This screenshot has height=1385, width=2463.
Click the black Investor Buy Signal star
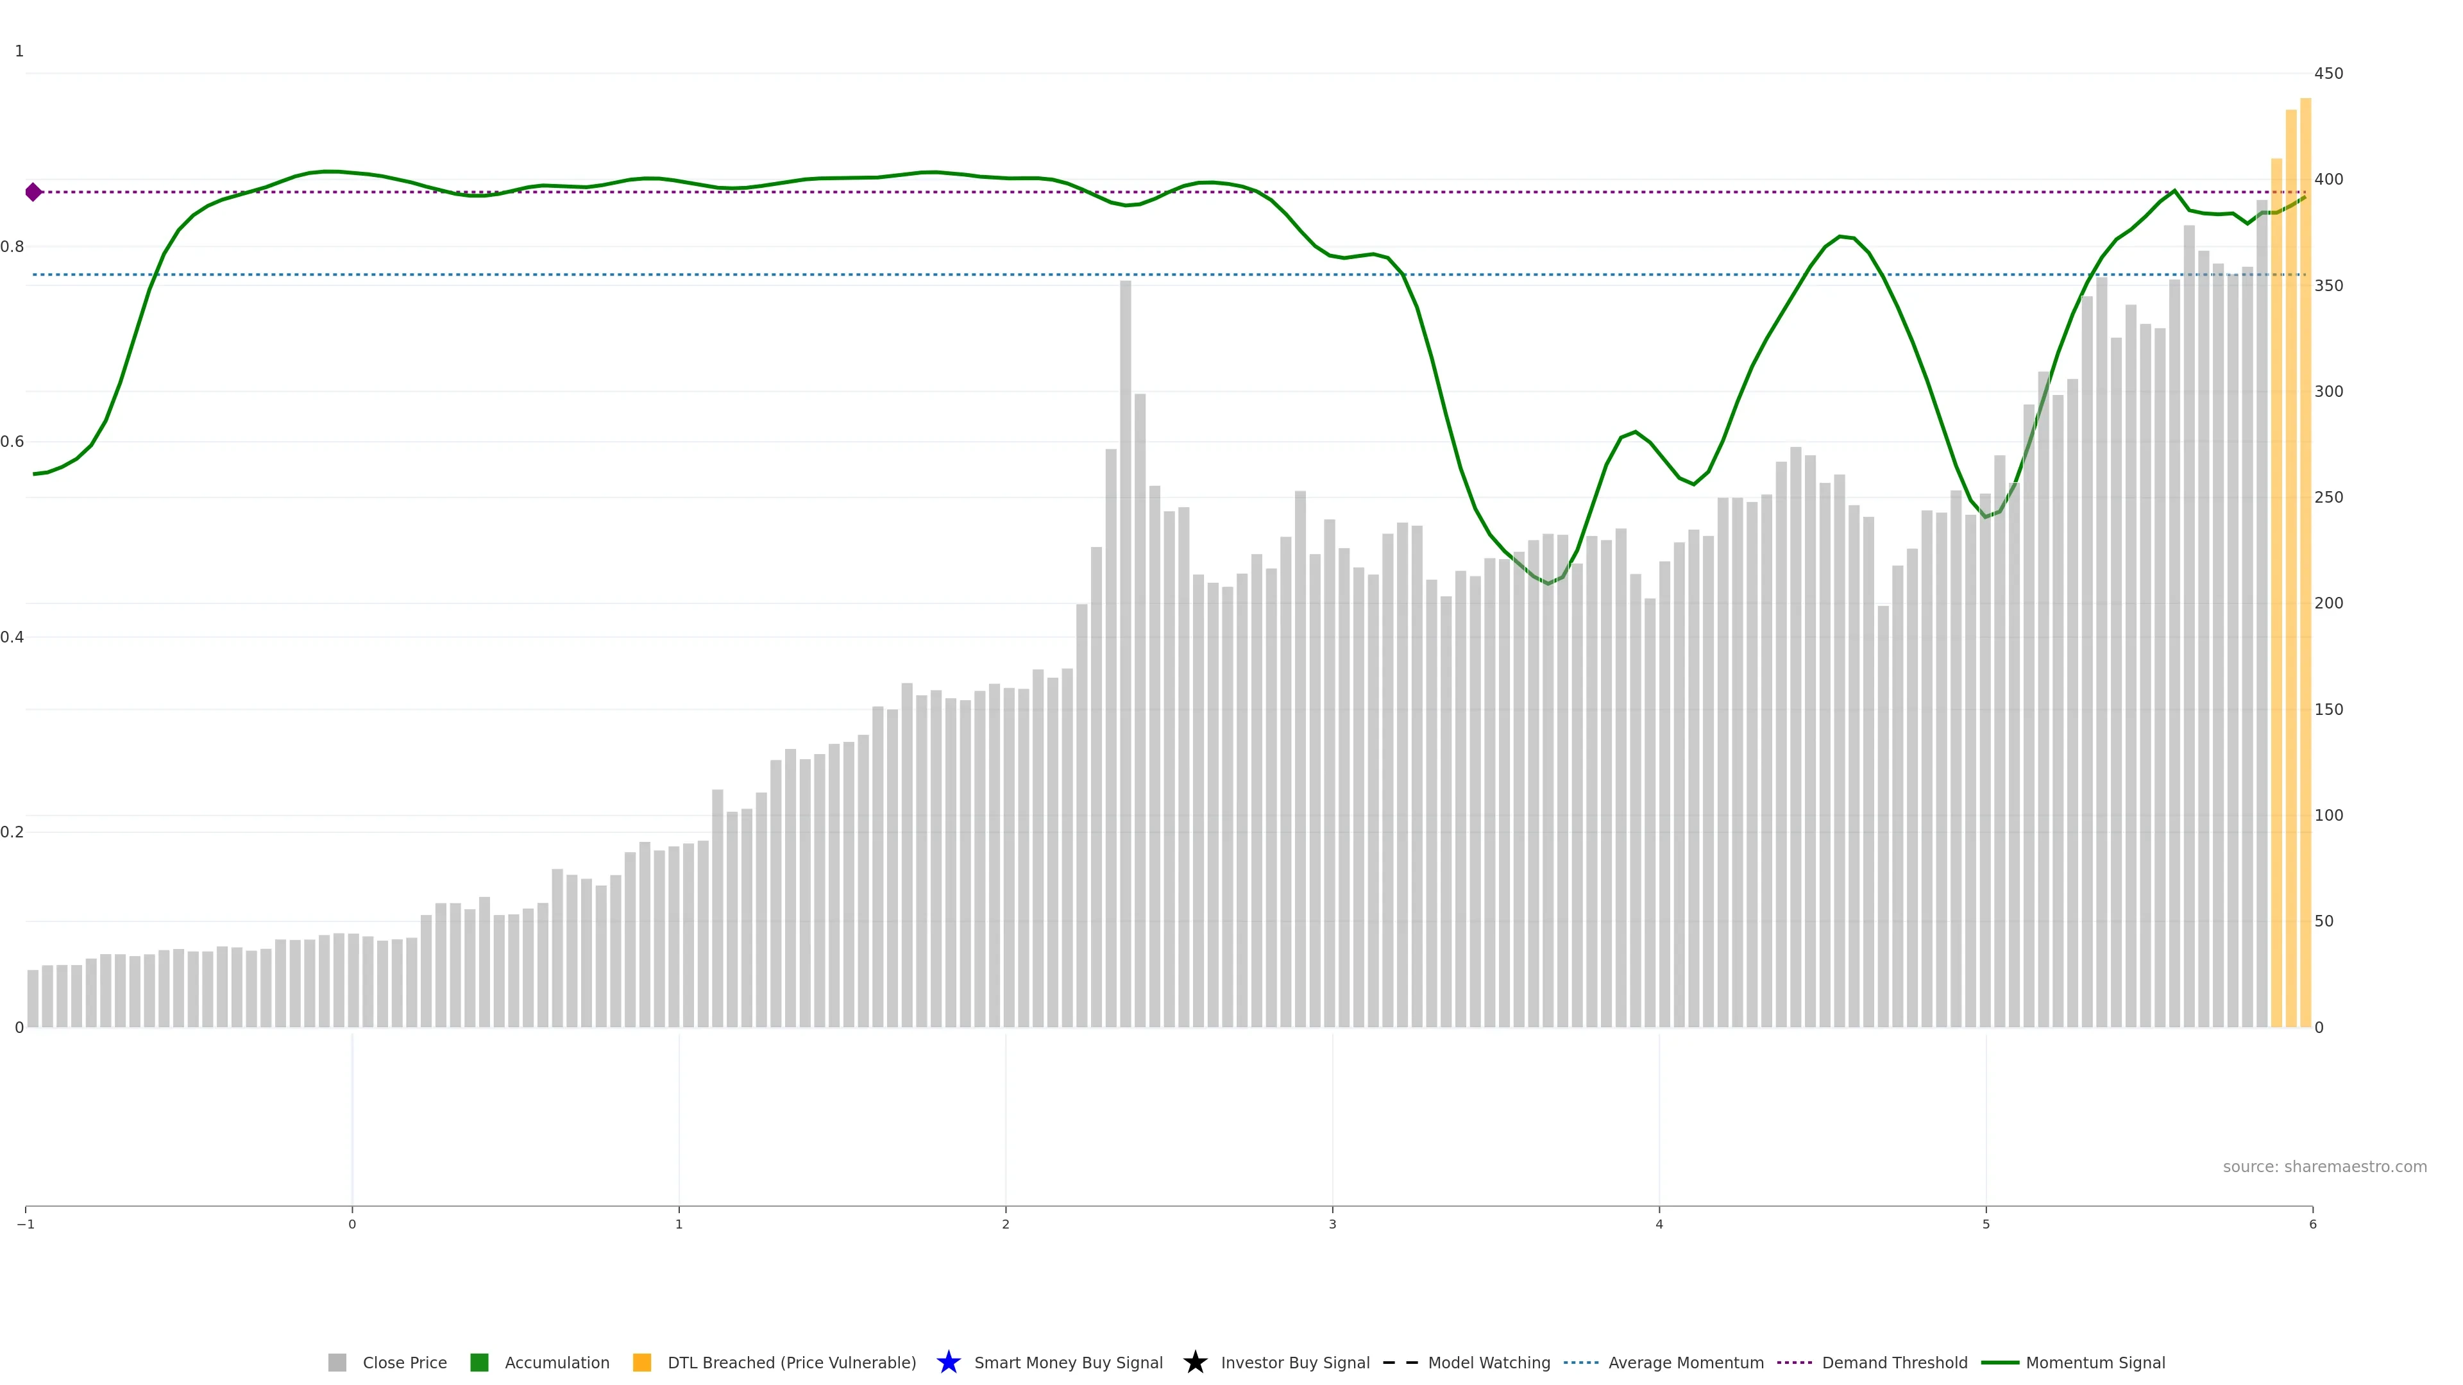(x=1194, y=1362)
